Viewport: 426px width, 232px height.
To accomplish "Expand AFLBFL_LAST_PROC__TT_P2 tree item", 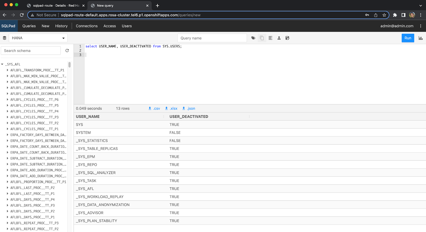I will point(7,188).
